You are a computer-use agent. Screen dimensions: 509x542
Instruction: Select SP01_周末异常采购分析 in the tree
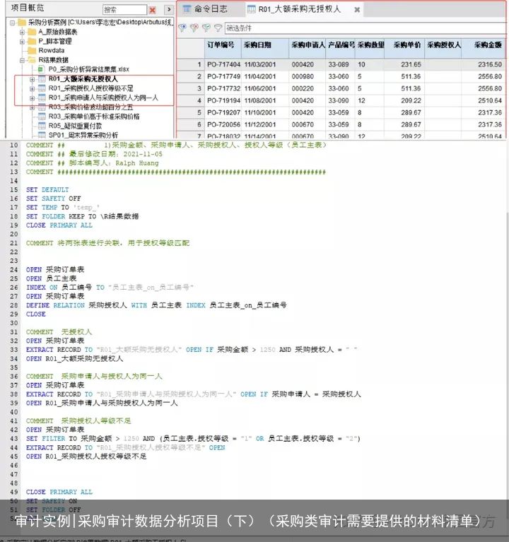pyautogui.click(x=83, y=135)
